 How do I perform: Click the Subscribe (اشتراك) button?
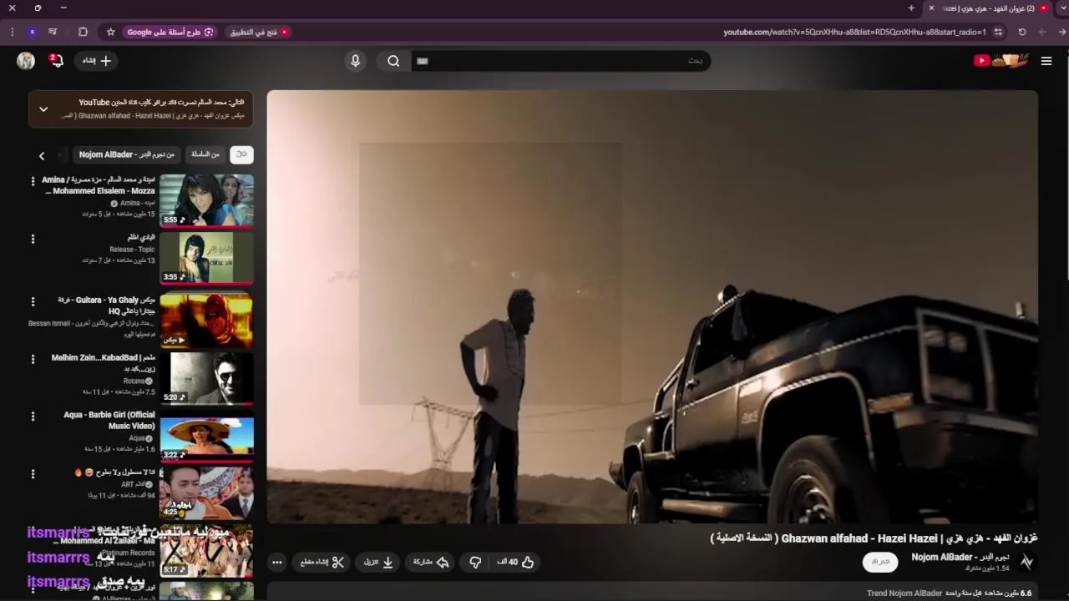coord(880,562)
